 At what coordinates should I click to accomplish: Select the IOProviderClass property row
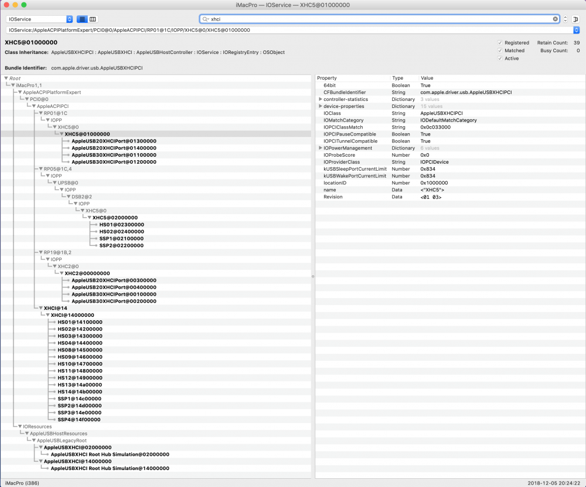[450, 162]
